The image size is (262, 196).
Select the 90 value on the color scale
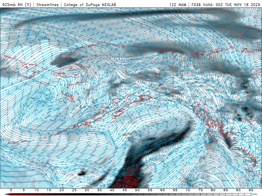tap(238, 190)
